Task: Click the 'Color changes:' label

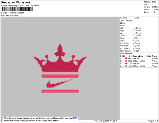Action: (x=126, y=20)
